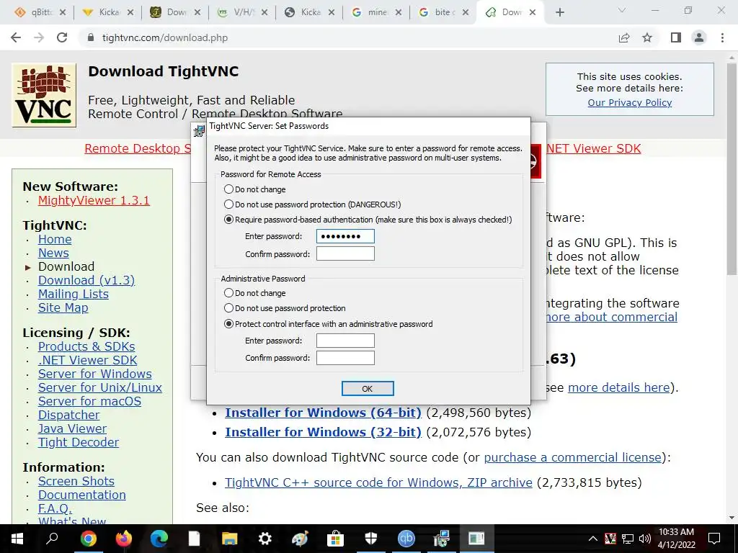Click remote access Enter password field

coord(345,236)
